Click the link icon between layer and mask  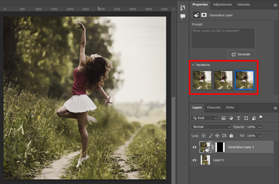pyautogui.click(x=213, y=147)
